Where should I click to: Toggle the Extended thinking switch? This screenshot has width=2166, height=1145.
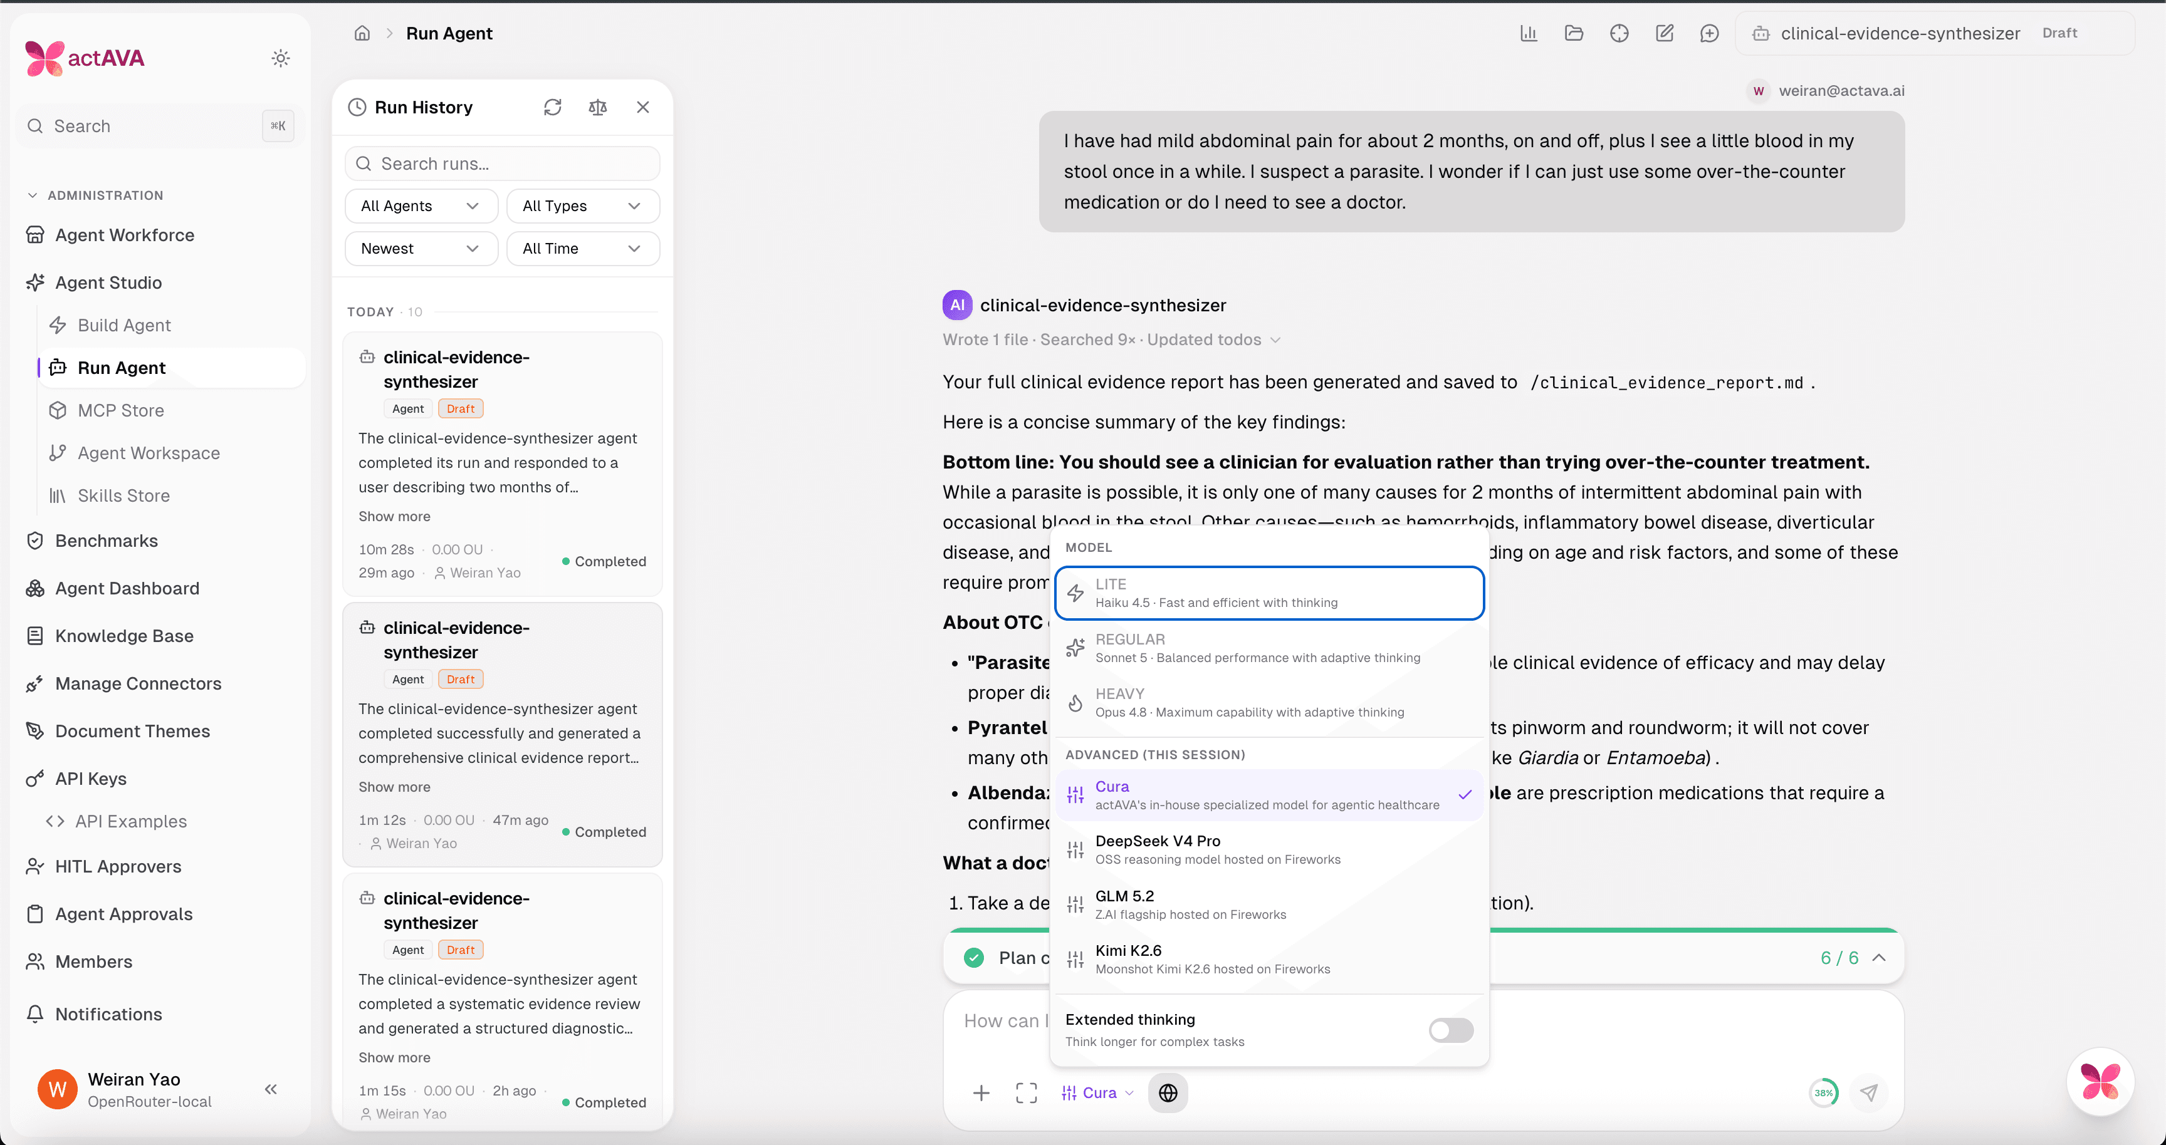[1450, 1030]
